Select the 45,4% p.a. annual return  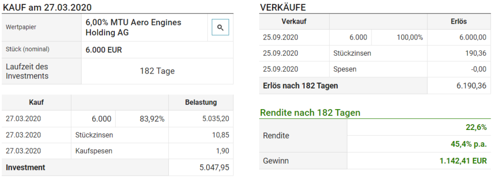(469, 144)
